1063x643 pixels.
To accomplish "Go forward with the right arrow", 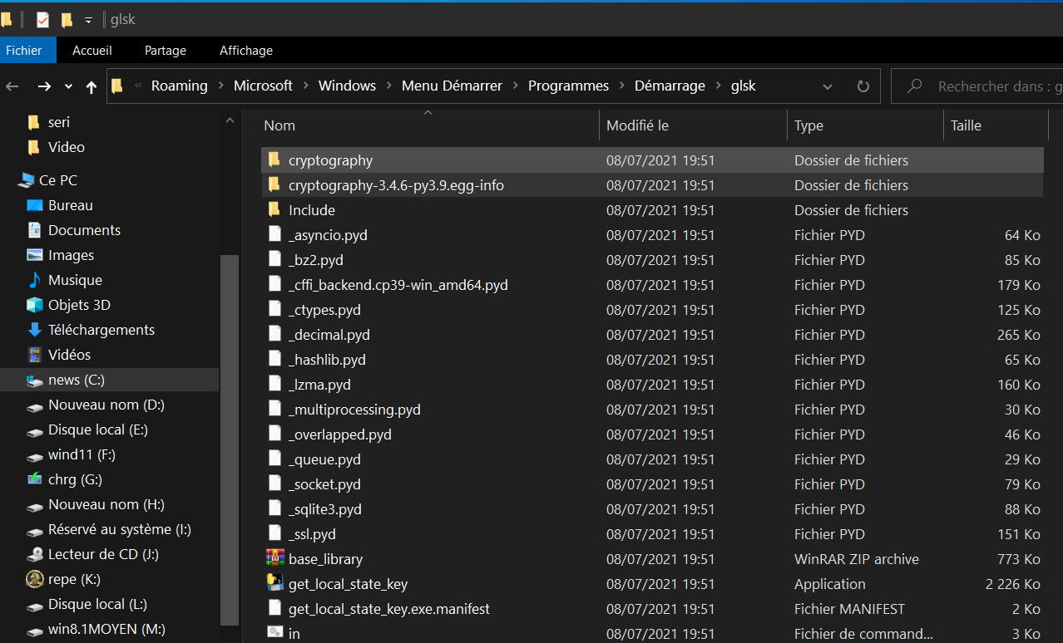I will point(44,86).
